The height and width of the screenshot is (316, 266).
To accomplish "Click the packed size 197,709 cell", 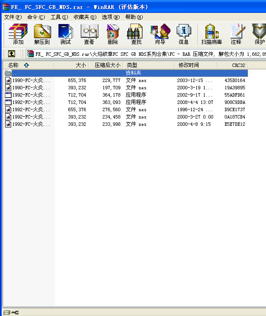I will 111,88.
